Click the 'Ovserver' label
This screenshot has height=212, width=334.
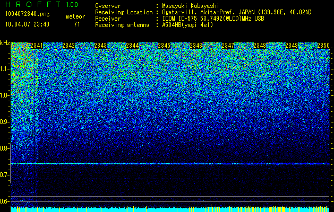[x=108, y=6]
